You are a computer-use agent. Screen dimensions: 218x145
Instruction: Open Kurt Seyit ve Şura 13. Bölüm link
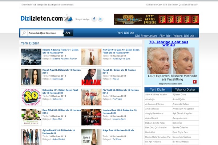(121, 51)
